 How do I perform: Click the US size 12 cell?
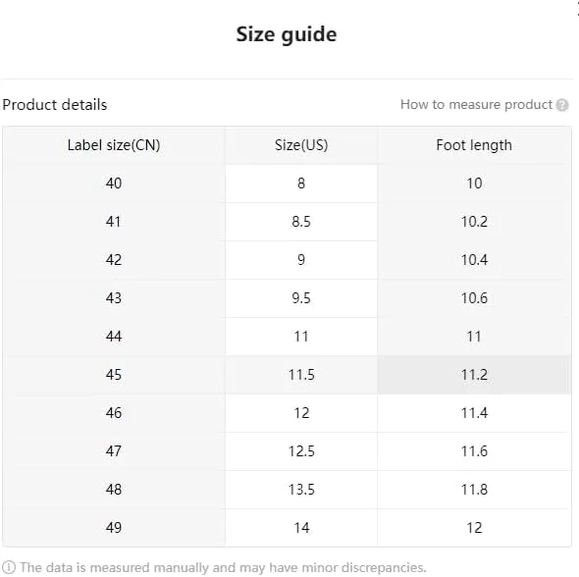[301, 413]
